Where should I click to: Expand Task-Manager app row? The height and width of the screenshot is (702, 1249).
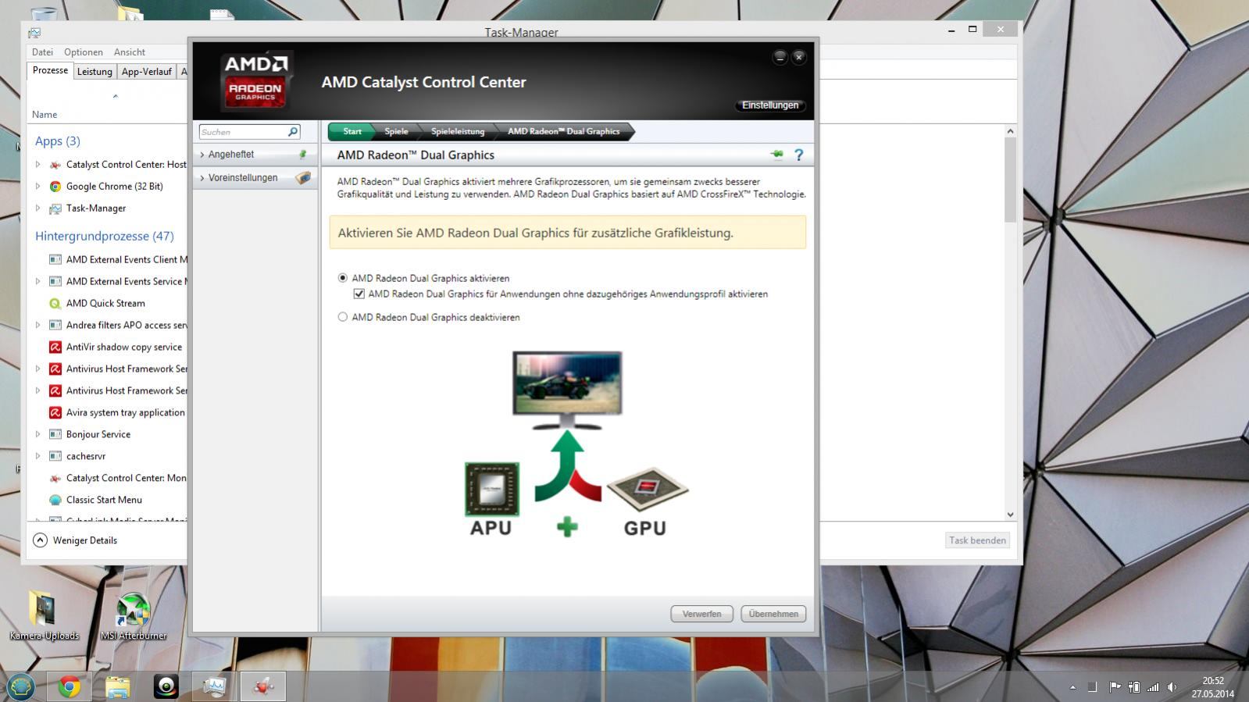click(37, 208)
